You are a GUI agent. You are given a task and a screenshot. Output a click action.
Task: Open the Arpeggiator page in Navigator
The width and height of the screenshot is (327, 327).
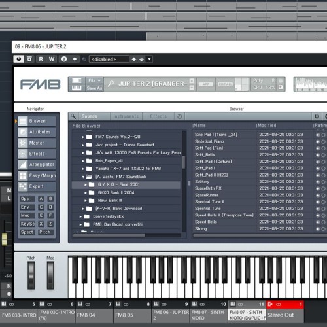(37, 165)
